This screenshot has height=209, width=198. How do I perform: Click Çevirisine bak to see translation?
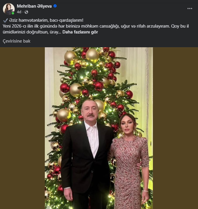[x=16, y=41]
